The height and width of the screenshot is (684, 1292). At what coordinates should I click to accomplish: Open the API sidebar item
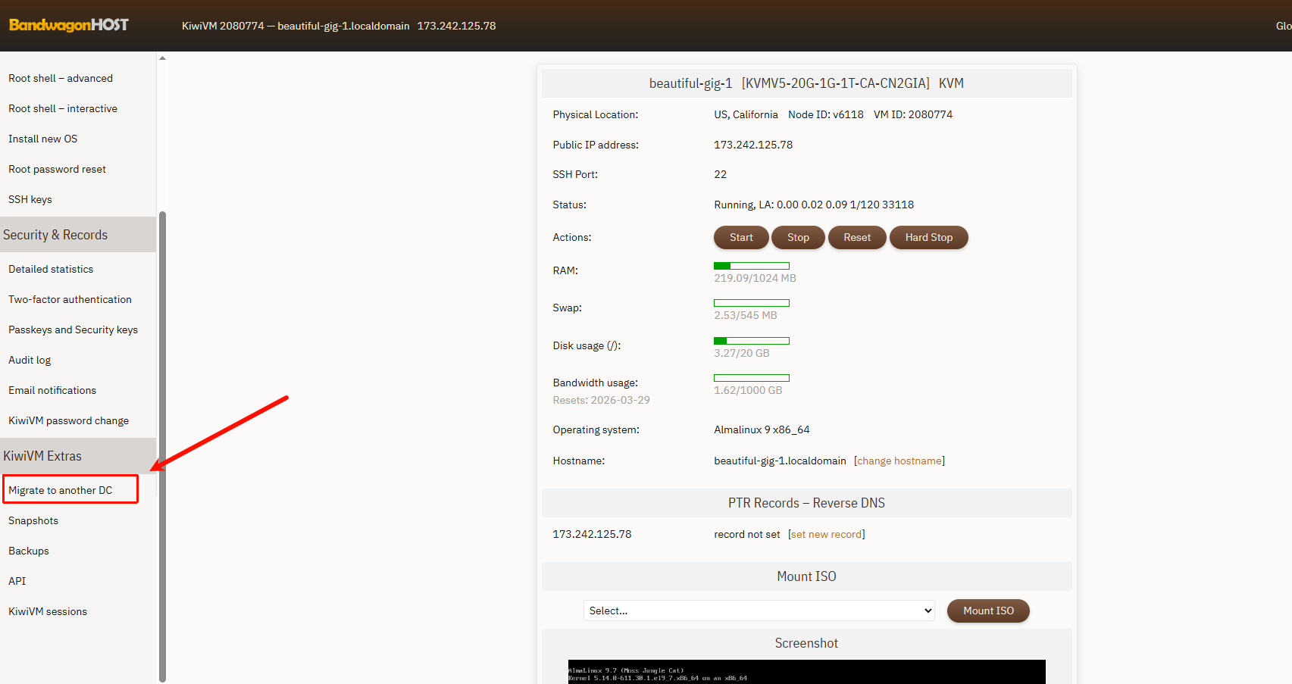(17, 581)
